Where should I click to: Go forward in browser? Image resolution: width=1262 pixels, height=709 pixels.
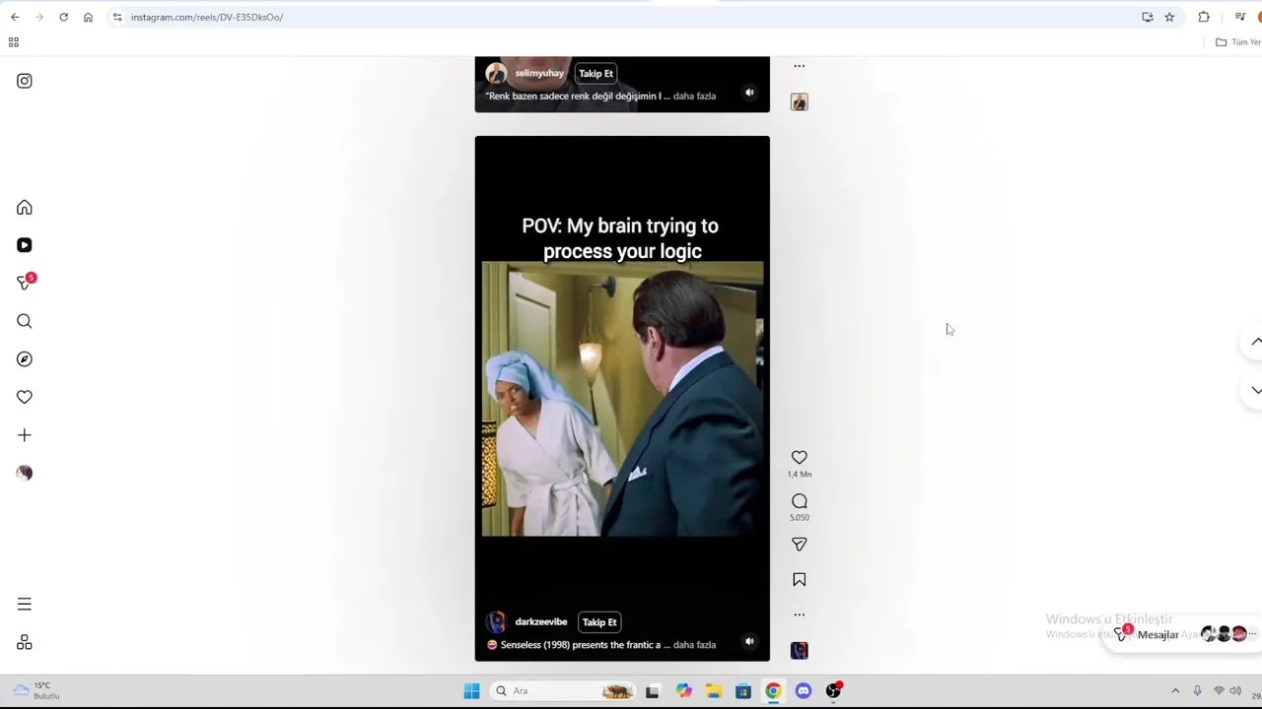(38, 17)
